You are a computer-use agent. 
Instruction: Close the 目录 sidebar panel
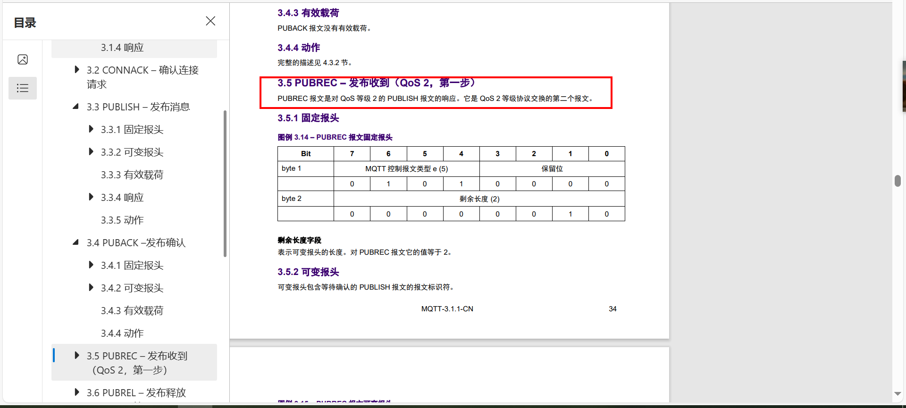tap(210, 21)
